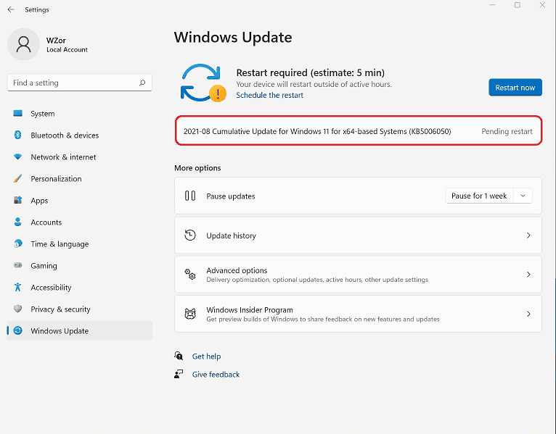Go to Network & internet settings
Screen dimensions: 556x434
pyautogui.click(x=79, y=157)
